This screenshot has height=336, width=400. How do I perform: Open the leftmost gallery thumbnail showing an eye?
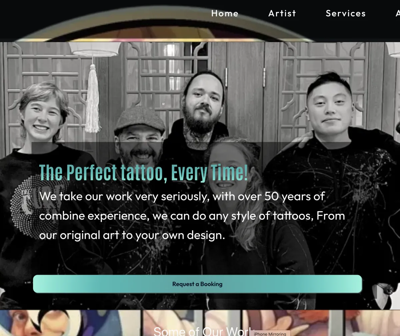click(x=70, y=323)
